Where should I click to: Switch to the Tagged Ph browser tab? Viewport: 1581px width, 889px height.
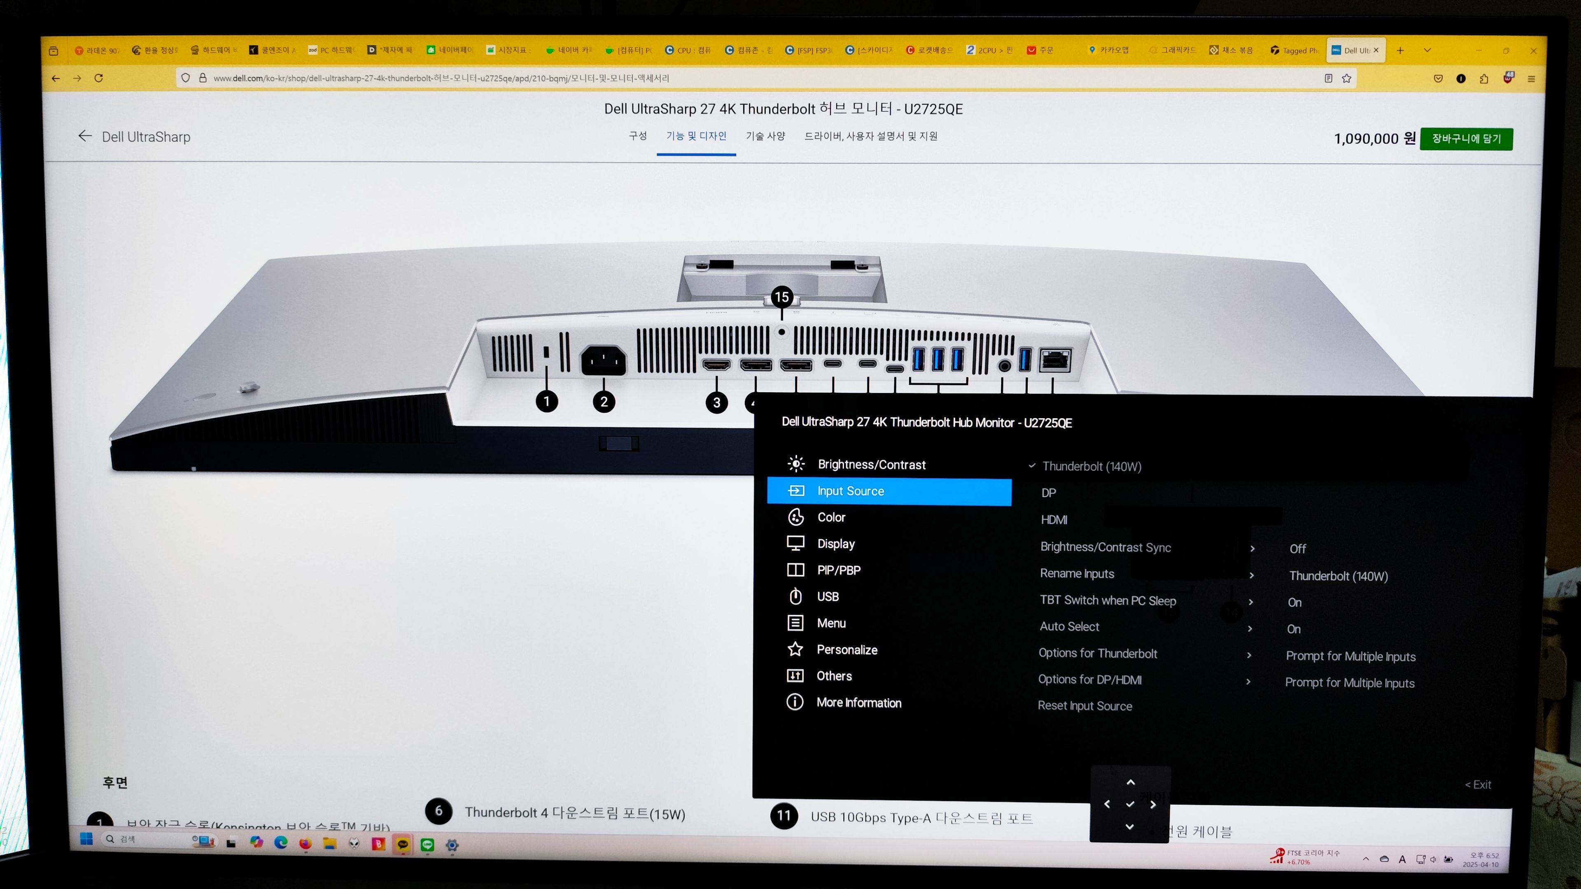click(1294, 50)
